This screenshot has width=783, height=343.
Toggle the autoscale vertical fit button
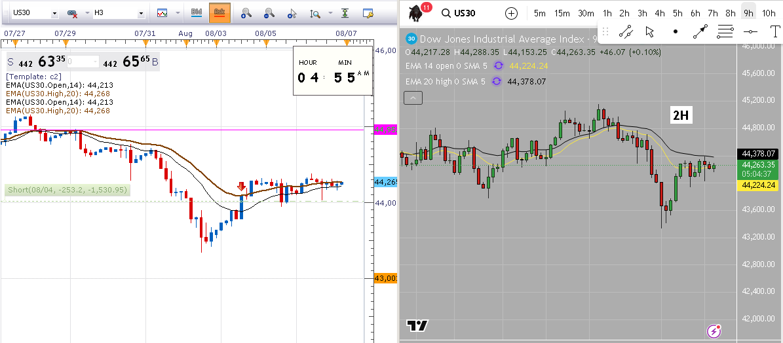coord(345,13)
